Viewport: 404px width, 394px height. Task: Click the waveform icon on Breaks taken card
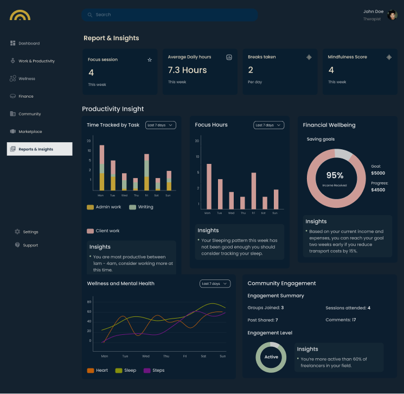point(309,57)
